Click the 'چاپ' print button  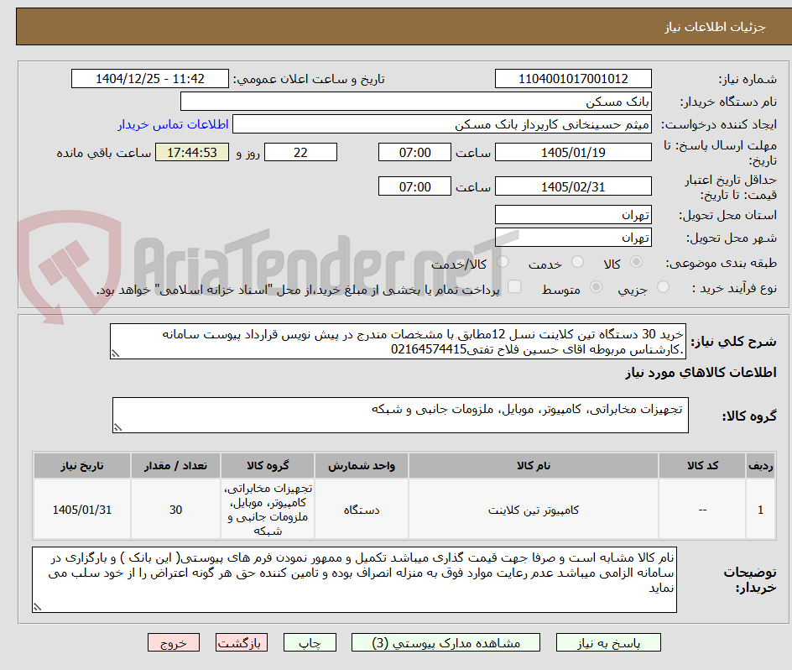tap(310, 642)
